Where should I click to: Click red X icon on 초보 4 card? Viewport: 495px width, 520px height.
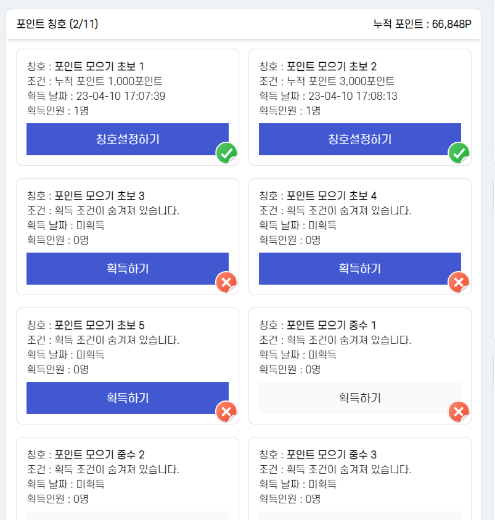[x=459, y=283]
